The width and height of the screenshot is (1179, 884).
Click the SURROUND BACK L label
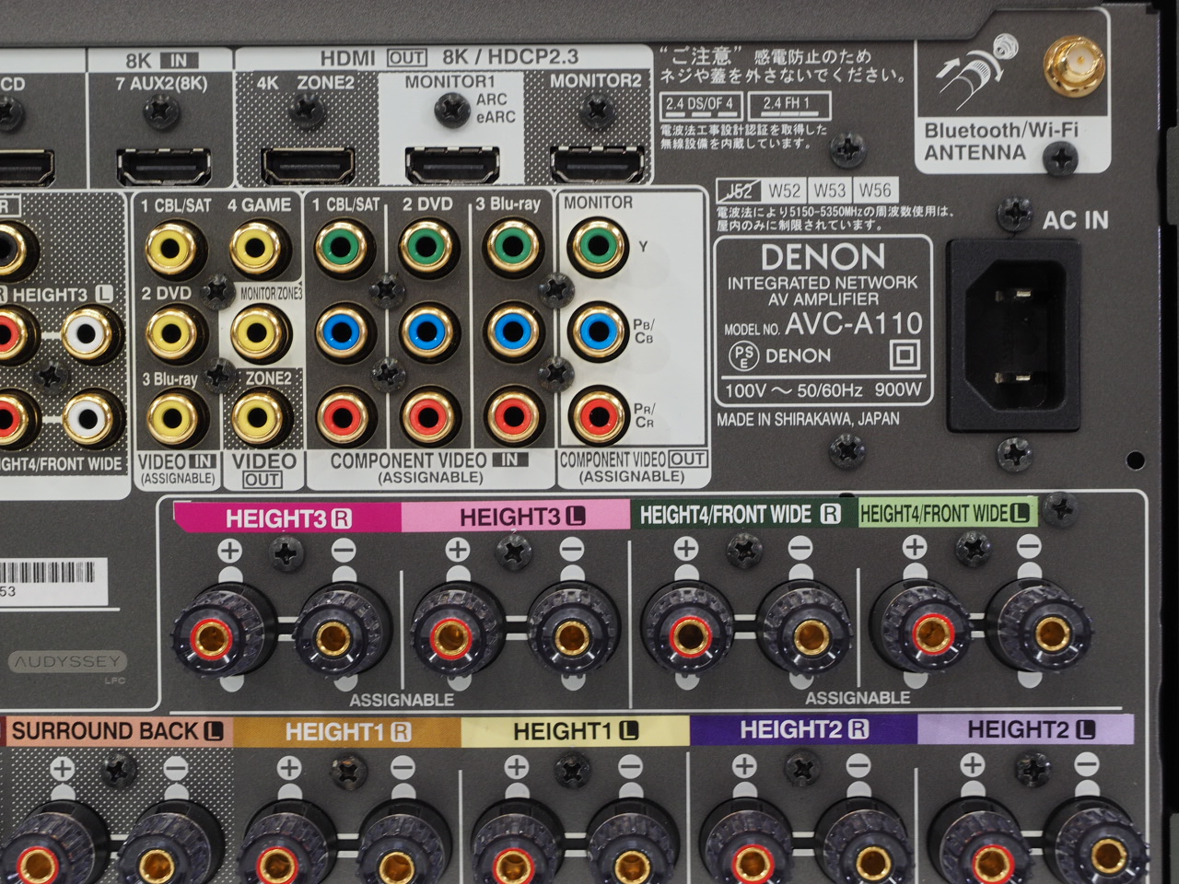pyautogui.click(x=117, y=731)
